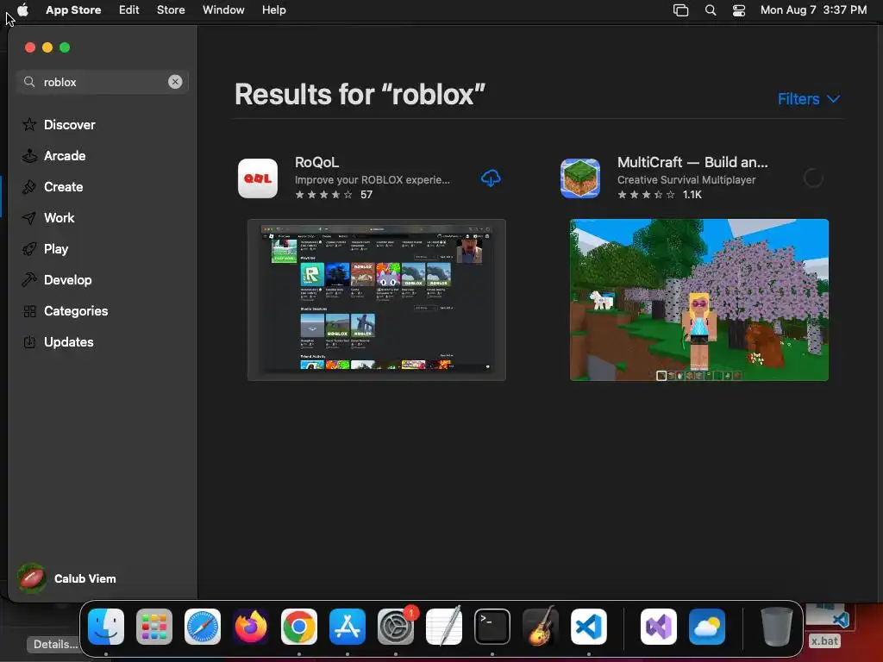This screenshot has height=662, width=883.
Task: Open Safari from the Dock
Action: tap(203, 627)
